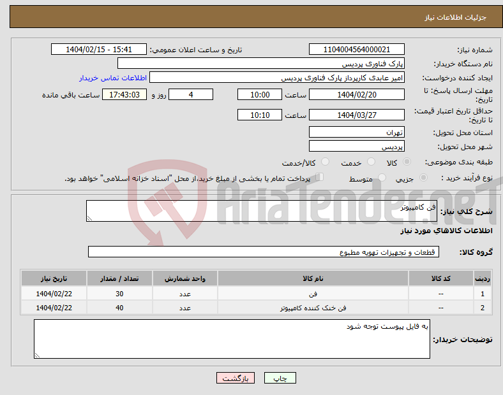The width and height of the screenshot is (503, 395).
Task: Click the price validity date 1404/03/27
Action: coord(357,115)
